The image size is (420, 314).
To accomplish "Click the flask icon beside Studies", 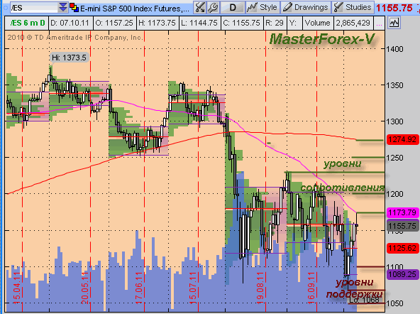I will (x=338, y=8).
